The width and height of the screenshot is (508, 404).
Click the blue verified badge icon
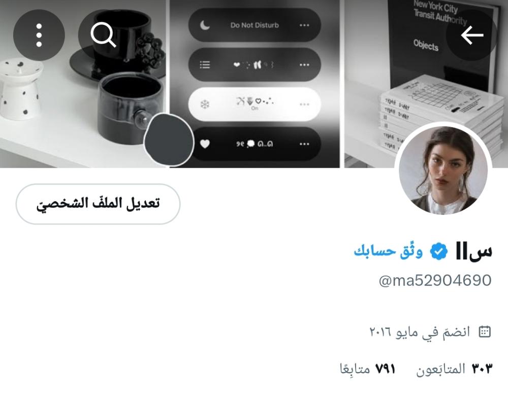(439, 251)
